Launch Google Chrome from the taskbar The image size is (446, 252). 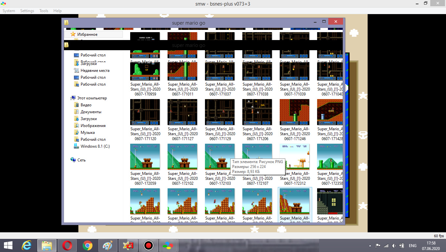tap(87, 245)
